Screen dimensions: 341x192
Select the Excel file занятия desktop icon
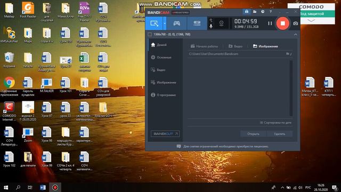pyautogui.click(x=84, y=62)
